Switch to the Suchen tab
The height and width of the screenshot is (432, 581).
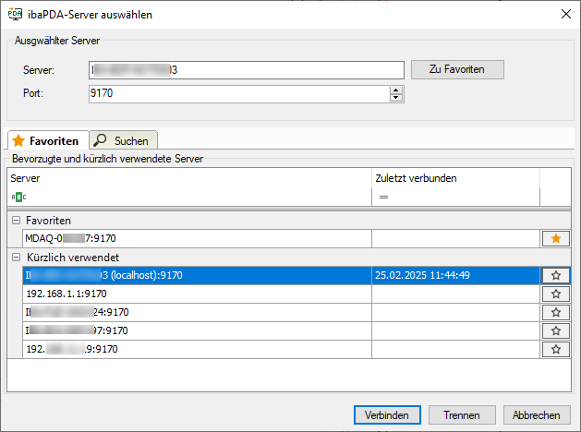point(125,140)
